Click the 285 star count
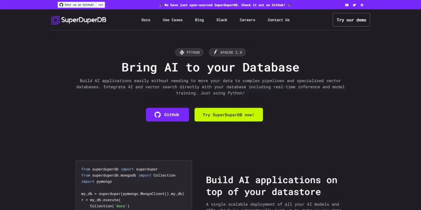 [x=101, y=5]
